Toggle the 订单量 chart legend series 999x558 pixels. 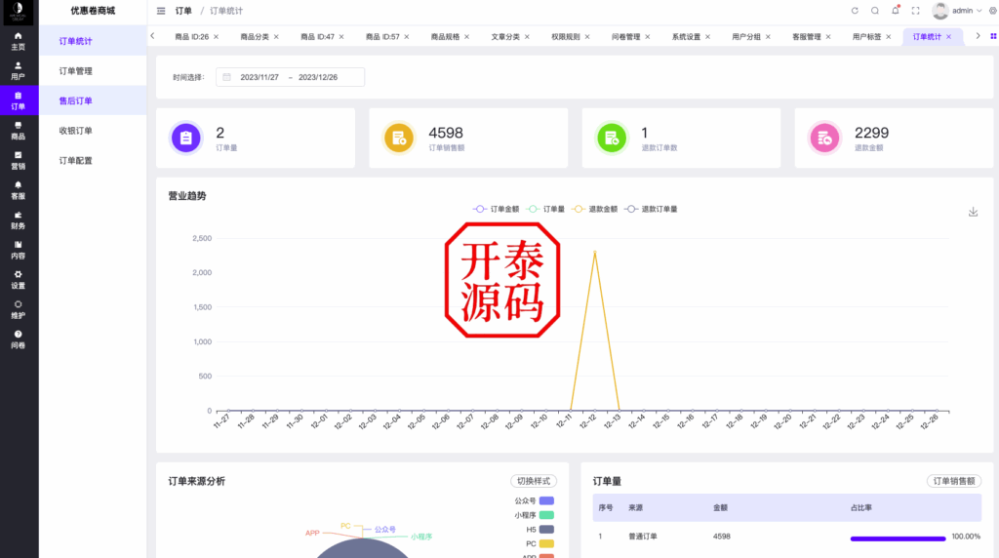pyautogui.click(x=546, y=209)
